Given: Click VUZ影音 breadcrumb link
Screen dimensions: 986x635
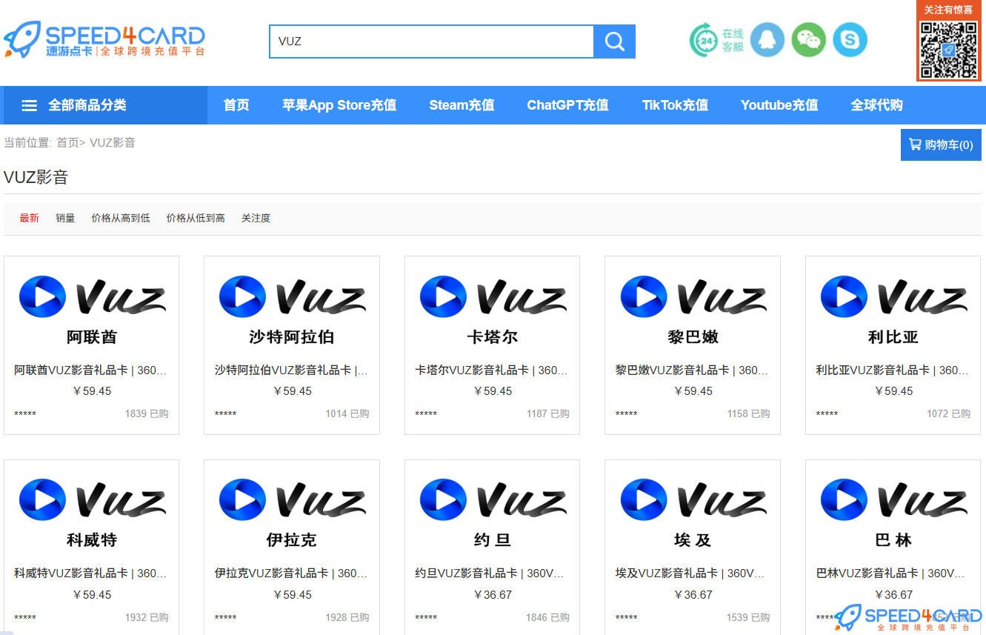Looking at the screenshot, I should click(113, 142).
